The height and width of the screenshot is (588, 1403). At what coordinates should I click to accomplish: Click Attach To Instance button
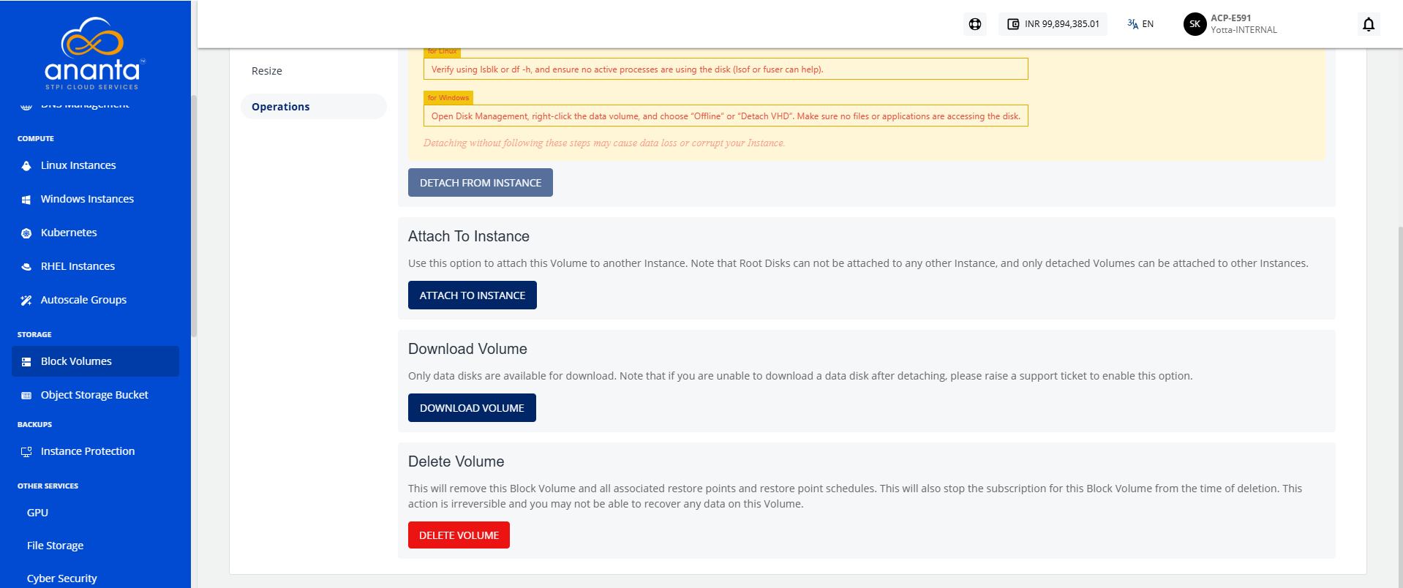click(x=473, y=295)
